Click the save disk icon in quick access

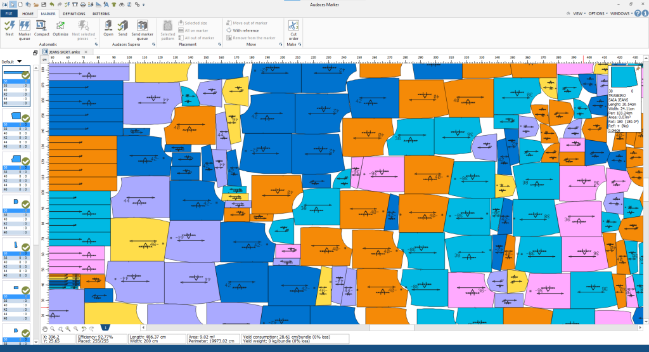click(44, 4)
